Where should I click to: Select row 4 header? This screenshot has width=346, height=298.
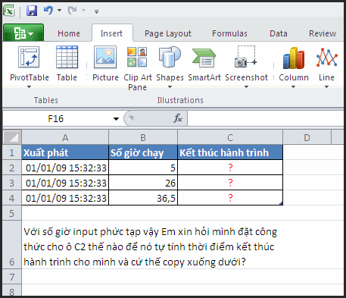click(12, 198)
